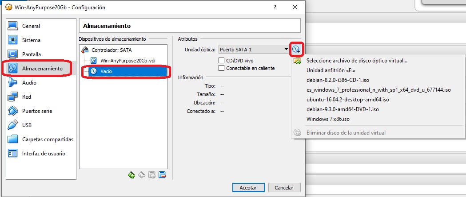
Task: Pick ubuntu-16.04.2-desktop-amd64.iso from the list
Action: (347, 100)
